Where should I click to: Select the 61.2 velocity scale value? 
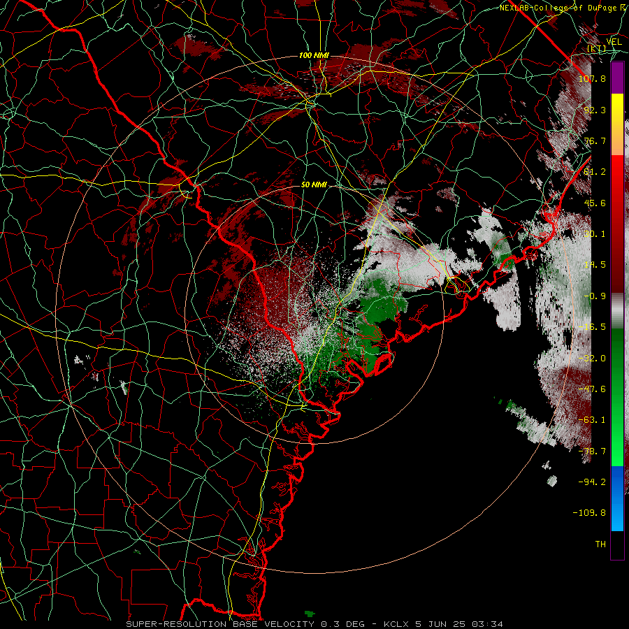tap(595, 172)
